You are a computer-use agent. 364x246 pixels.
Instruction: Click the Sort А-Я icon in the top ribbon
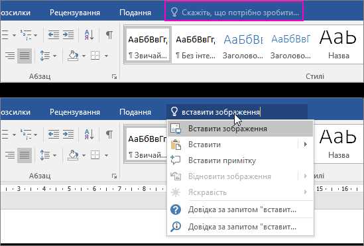point(89,34)
